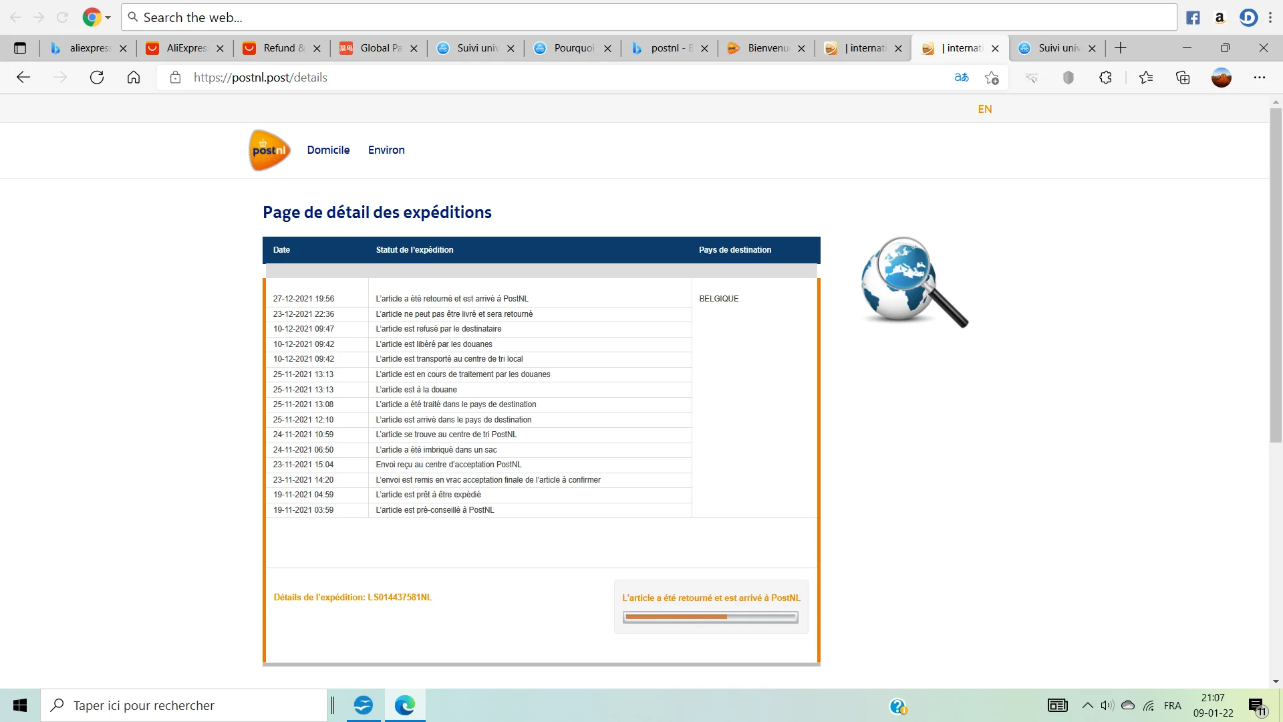Image resolution: width=1283 pixels, height=722 pixels.
Task: Expand the Chrome icon dropdown arrow
Action: 108,18
